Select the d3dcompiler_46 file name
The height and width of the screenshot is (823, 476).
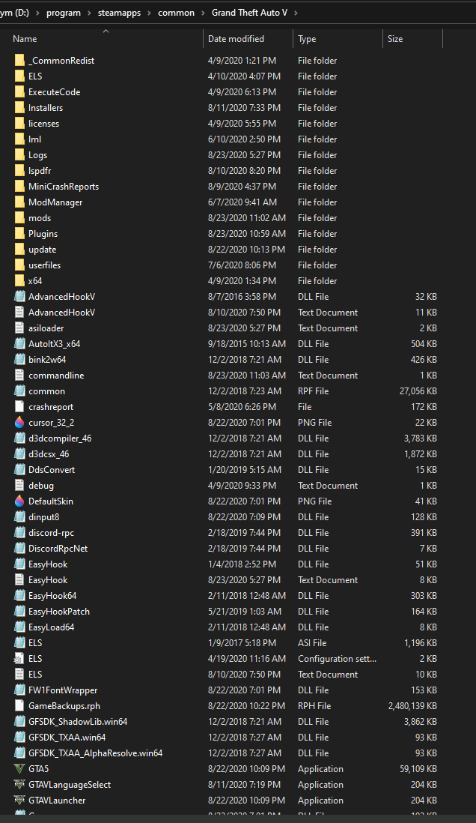pyautogui.click(x=60, y=438)
